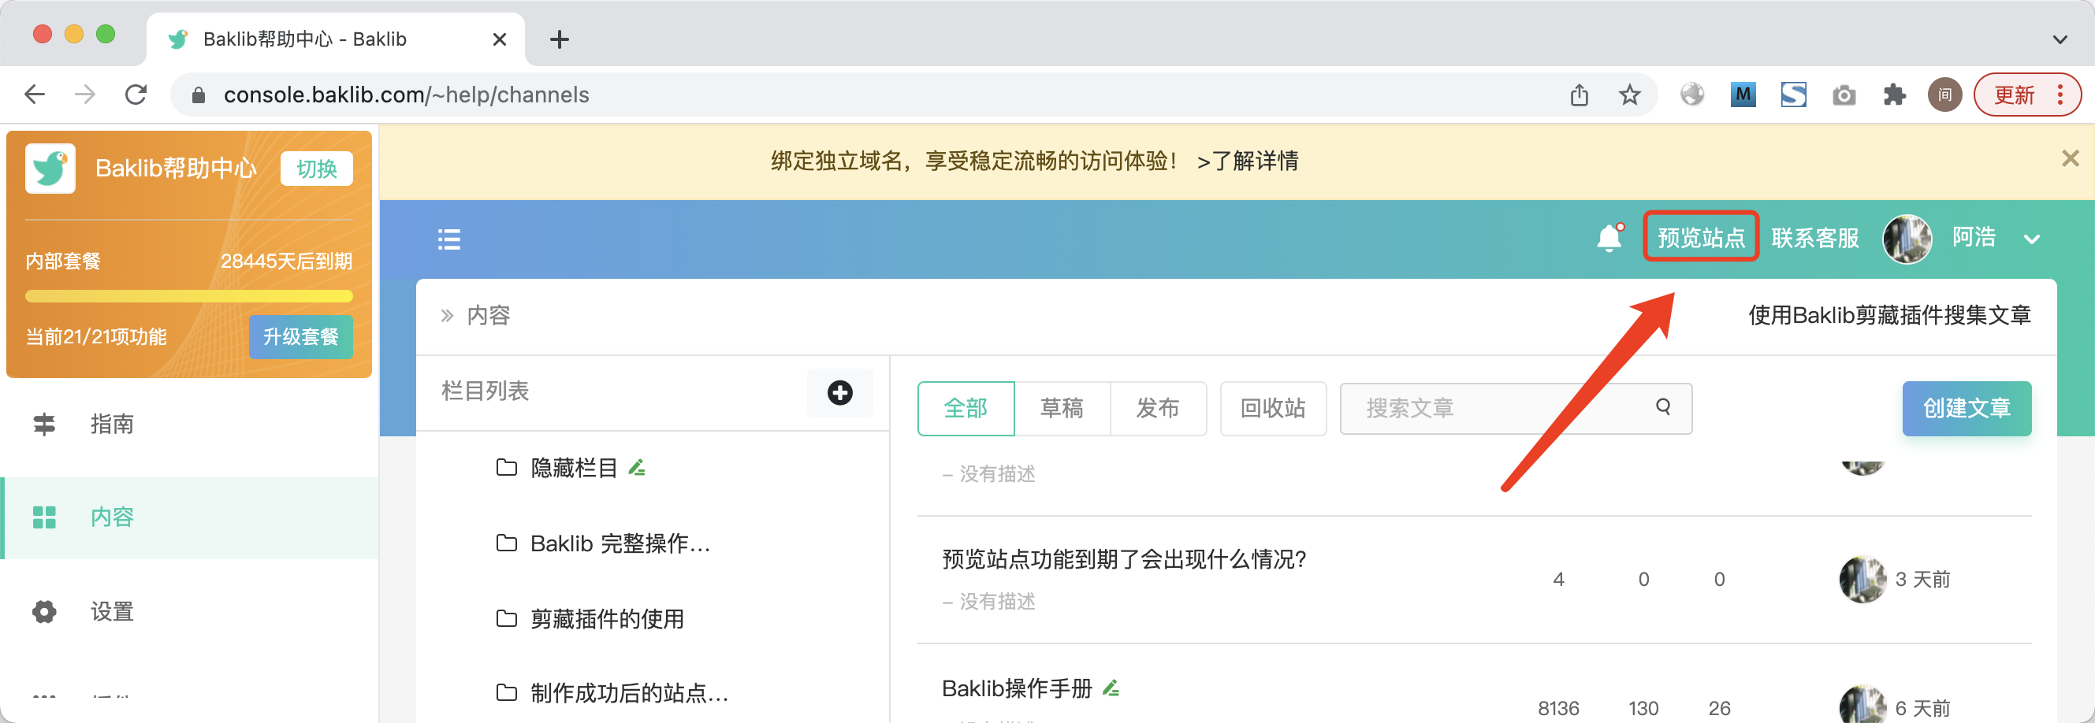This screenshot has width=2095, height=723.
Task: Click the share icon in the address bar
Action: click(x=1579, y=95)
